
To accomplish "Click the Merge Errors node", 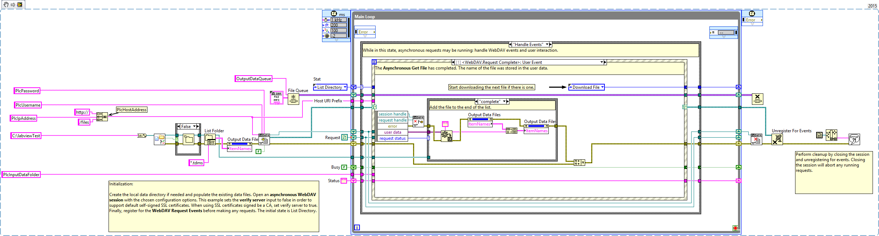I will point(579,163).
